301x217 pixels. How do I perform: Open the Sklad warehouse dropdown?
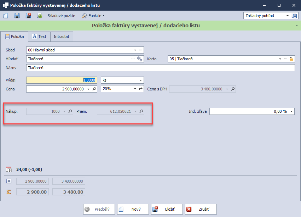coord(135,50)
